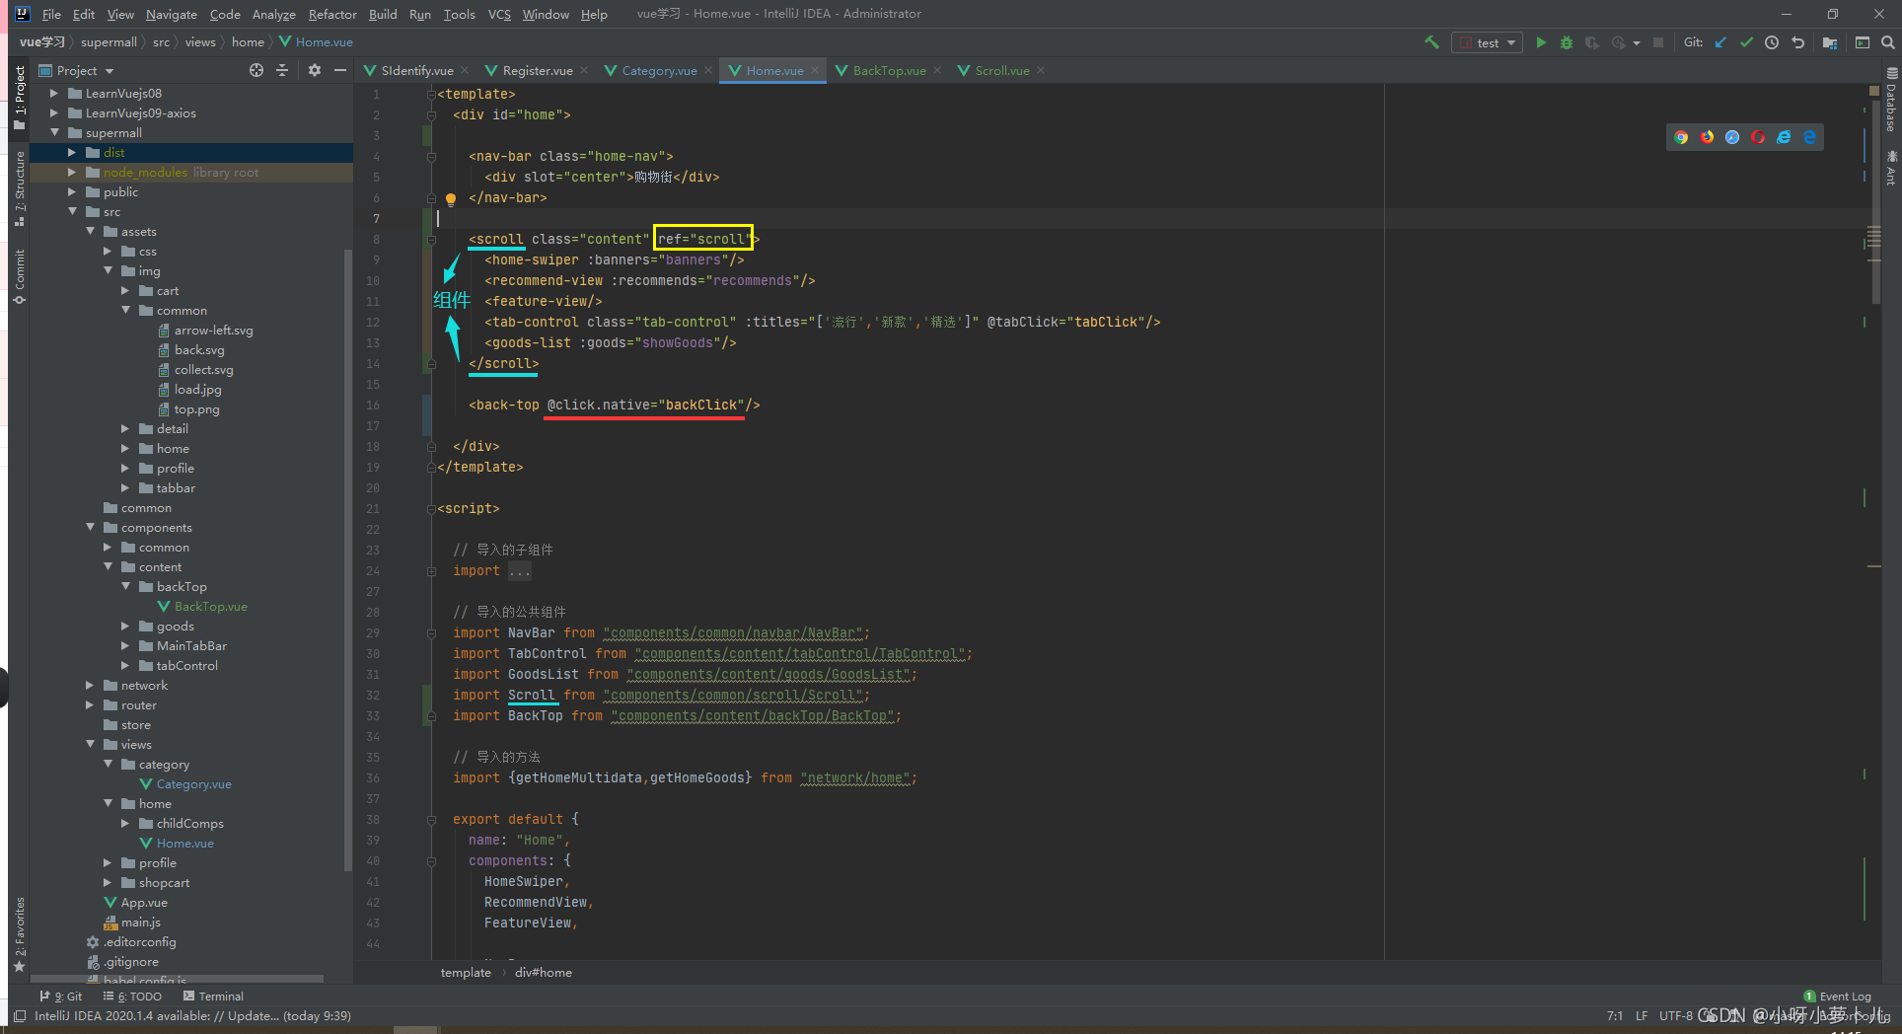
Task: Open Search Everywhere magnifier
Action: 1887,42
